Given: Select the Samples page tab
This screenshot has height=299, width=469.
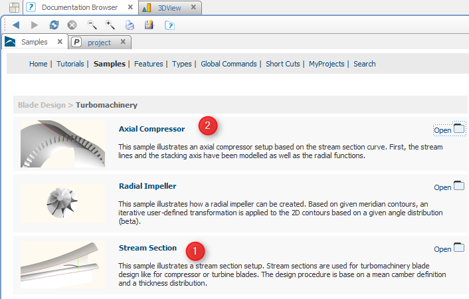Looking at the screenshot, I should coord(34,42).
